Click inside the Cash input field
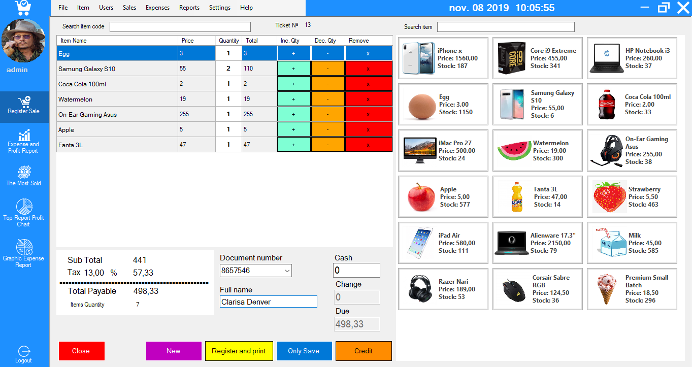The height and width of the screenshot is (367, 692). click(x=356, y=270)
